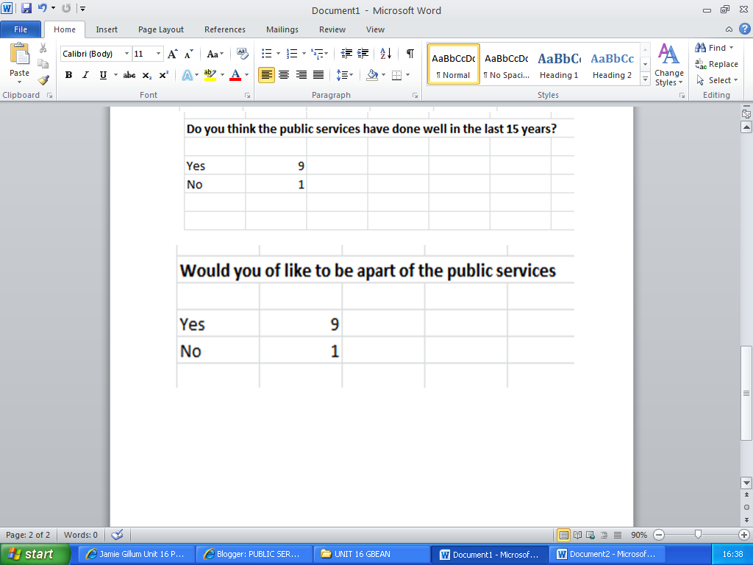Justify the paragraph text
The height and width of the screenshot is (565, 753).
pos(318,75)
